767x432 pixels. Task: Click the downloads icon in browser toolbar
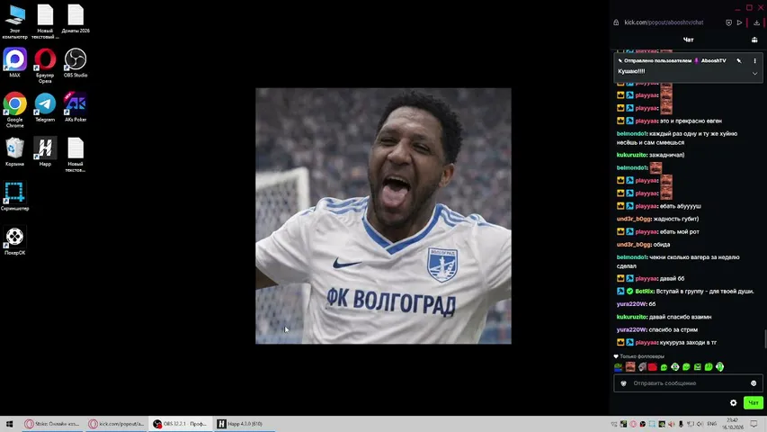click(x=756, y=22)
